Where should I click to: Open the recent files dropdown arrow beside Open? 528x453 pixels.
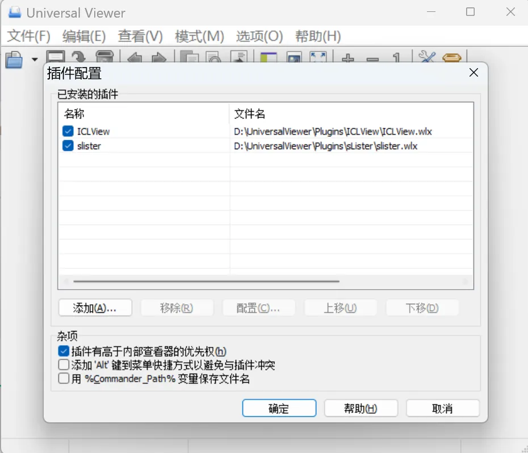pos(35,60)
